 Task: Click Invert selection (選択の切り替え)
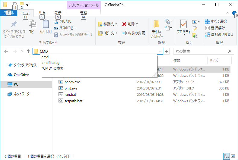tap(219, 35)
